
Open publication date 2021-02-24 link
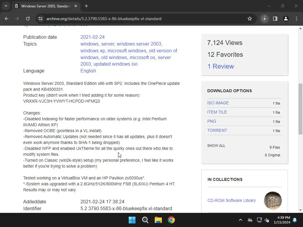click(92, 37)
